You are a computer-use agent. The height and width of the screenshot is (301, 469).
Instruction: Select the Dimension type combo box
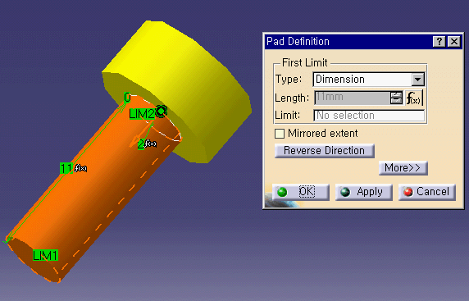point(368,80)
